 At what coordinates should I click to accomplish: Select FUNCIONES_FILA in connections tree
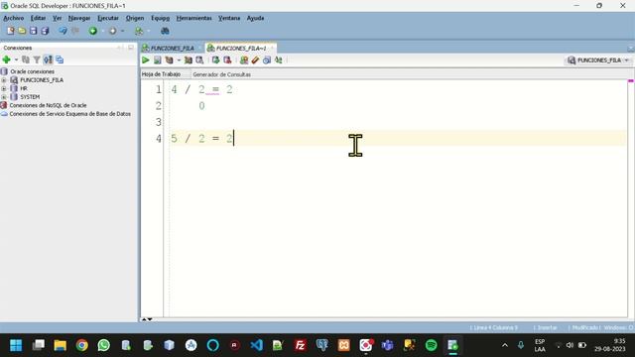click(42, 80)
